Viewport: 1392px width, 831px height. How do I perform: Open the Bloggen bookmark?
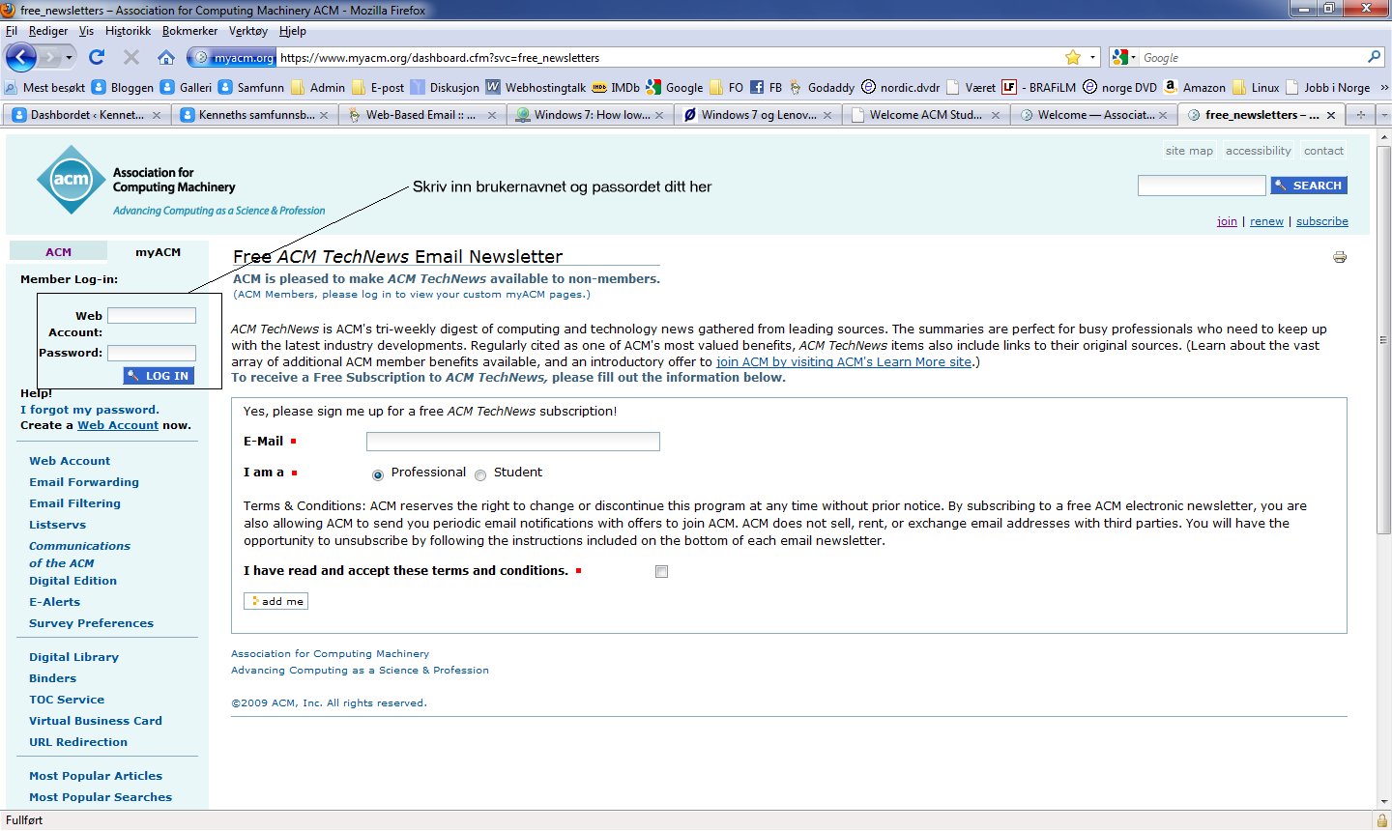pyautogui.click(x=123, y=87)
